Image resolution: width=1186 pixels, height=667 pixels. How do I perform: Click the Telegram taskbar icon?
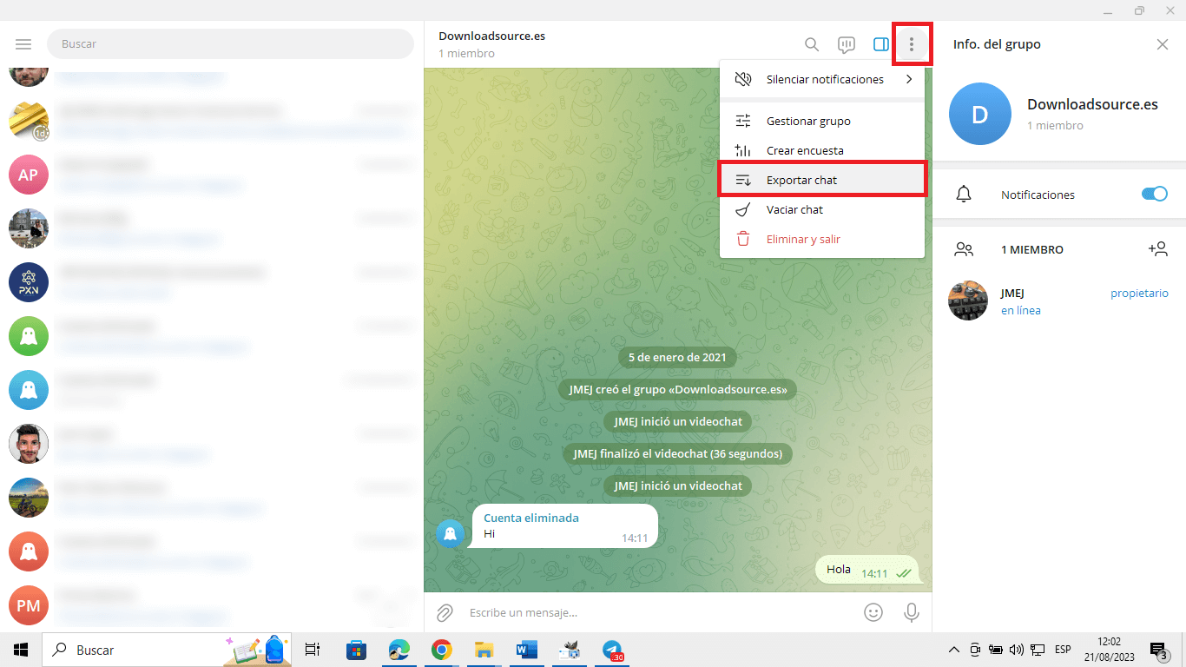613,650
